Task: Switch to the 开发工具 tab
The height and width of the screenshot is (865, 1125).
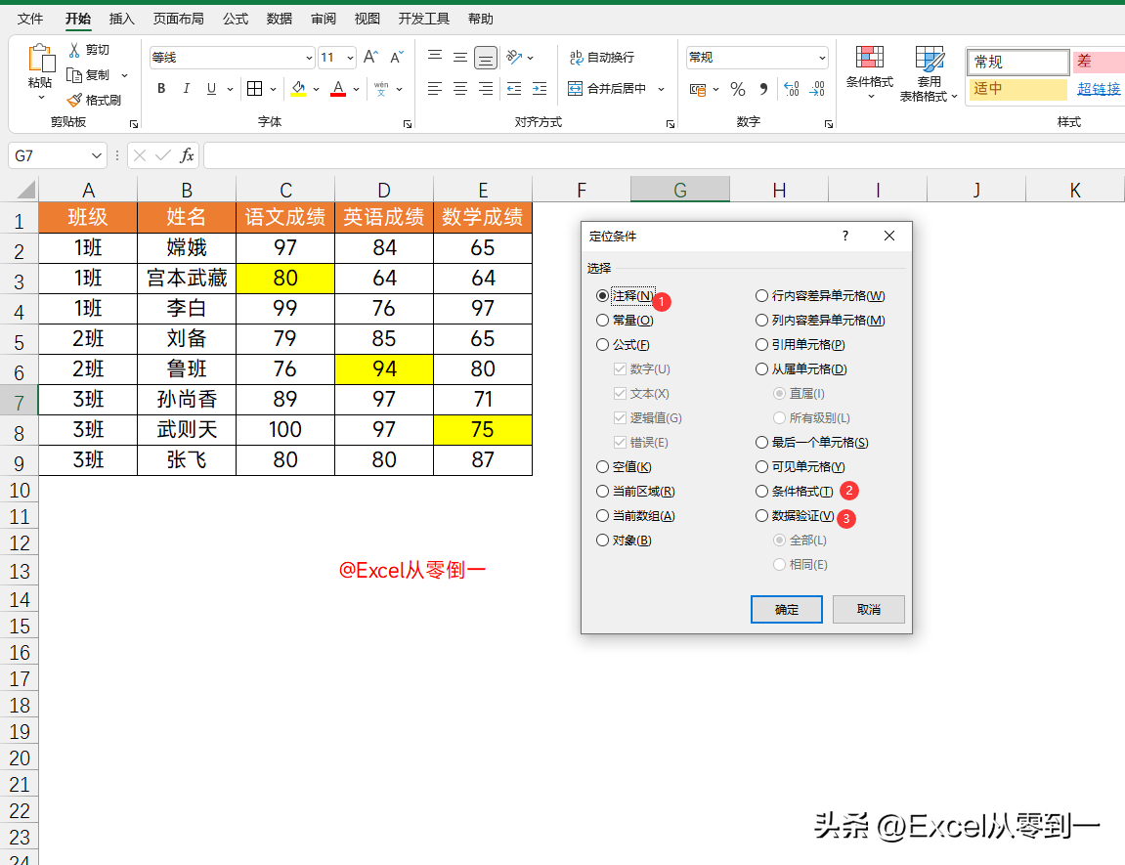Action: (x=424, y=19)
